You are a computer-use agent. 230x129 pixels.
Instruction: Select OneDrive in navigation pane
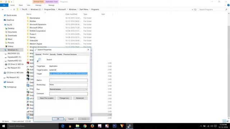10,20
